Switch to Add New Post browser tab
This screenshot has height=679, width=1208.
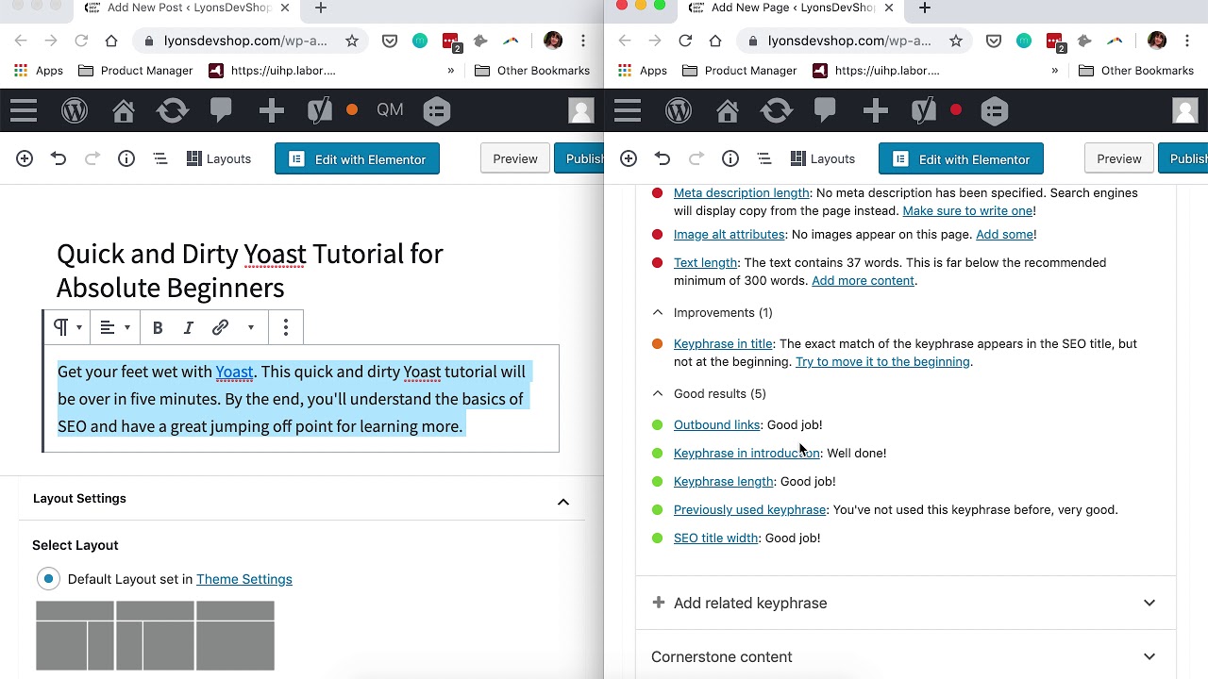point(188,8)
